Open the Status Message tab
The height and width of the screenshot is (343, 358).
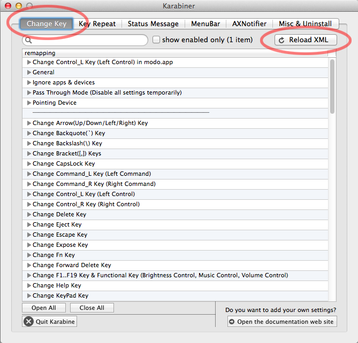153,24
